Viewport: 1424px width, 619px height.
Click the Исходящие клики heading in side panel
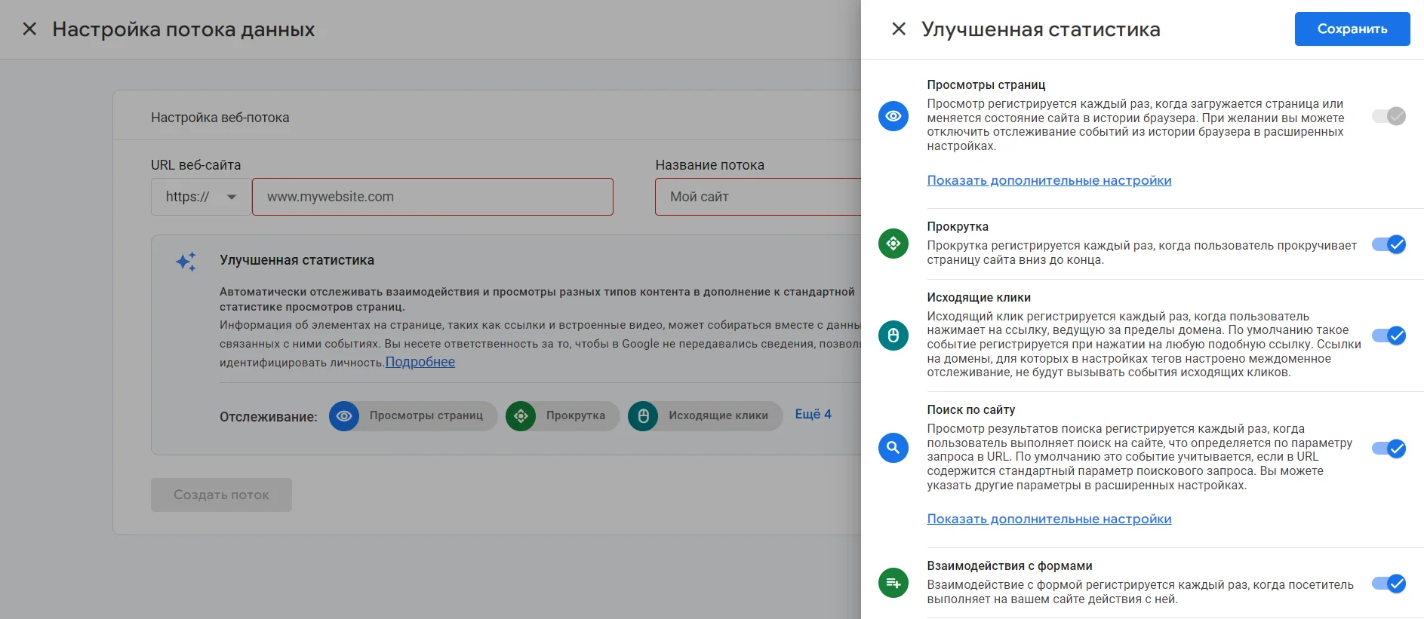(979, 297)
